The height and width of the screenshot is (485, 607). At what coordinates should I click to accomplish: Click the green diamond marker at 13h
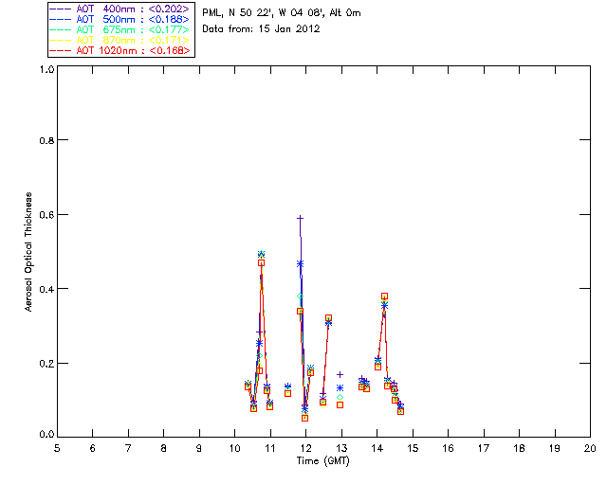pos(340,397)
